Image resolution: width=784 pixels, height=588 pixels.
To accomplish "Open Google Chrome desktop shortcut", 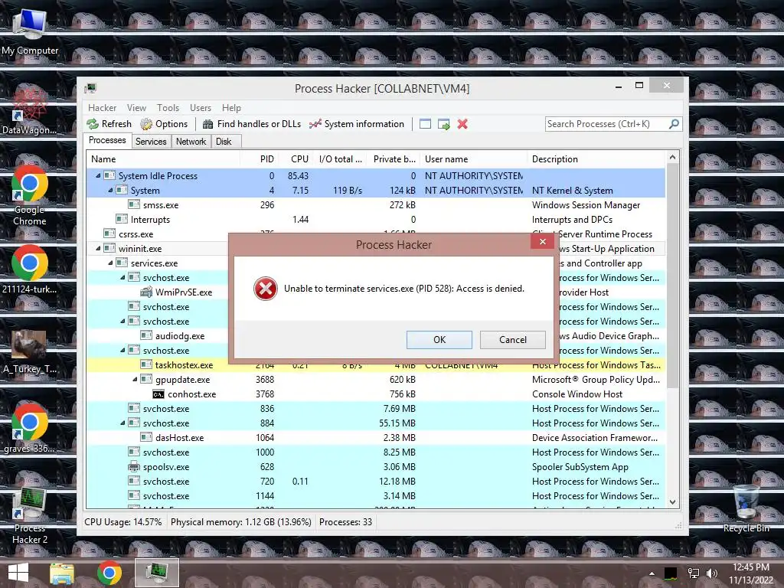I will [x=30, y=195].
